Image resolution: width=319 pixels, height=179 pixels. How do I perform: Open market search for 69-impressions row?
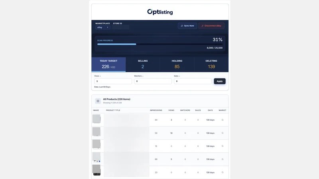tap(223, 160)
